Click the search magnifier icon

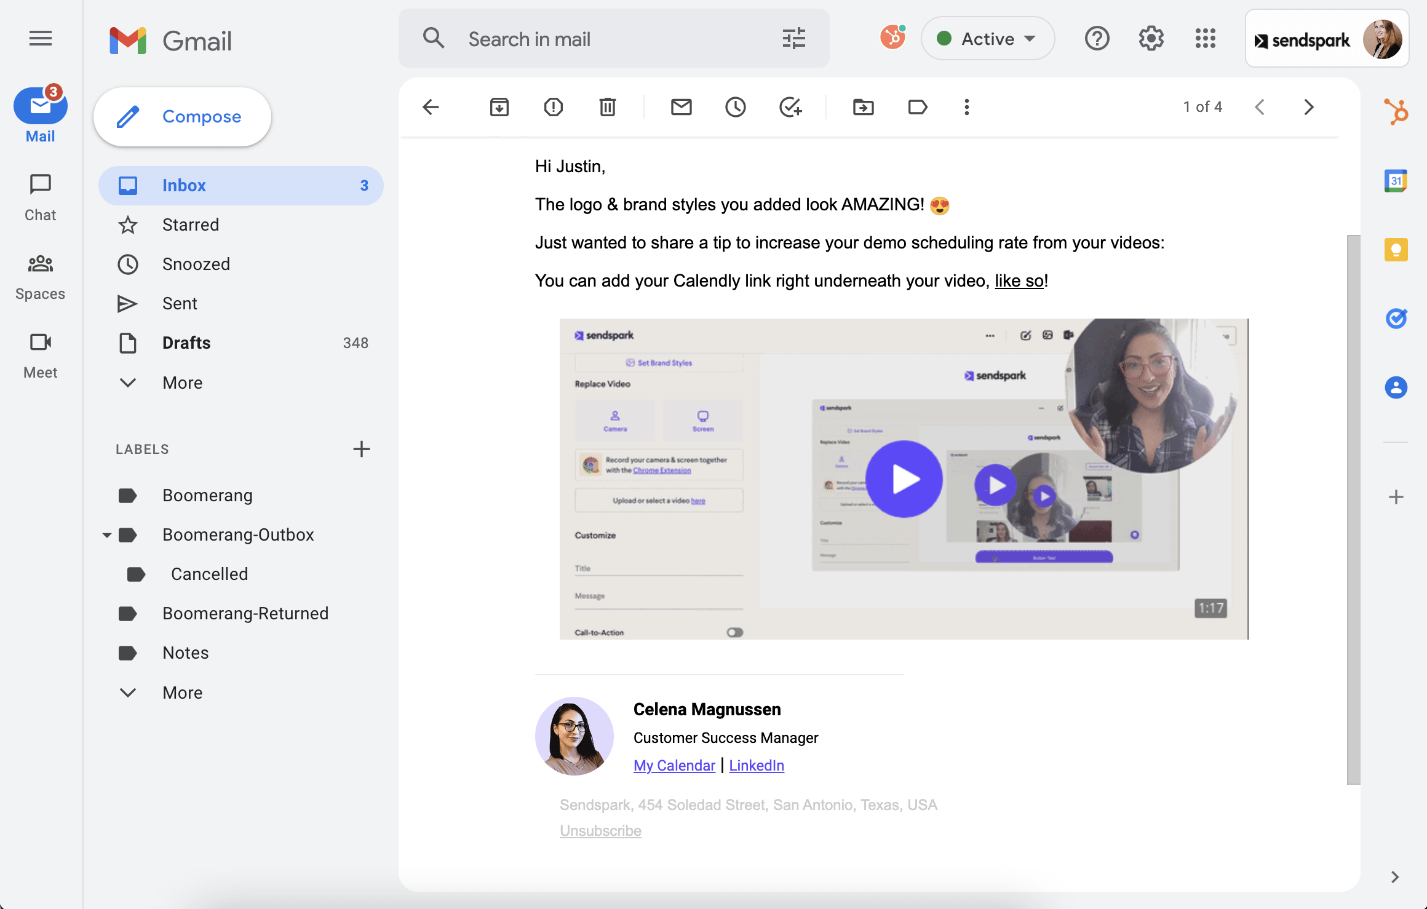tap(434, 39)
